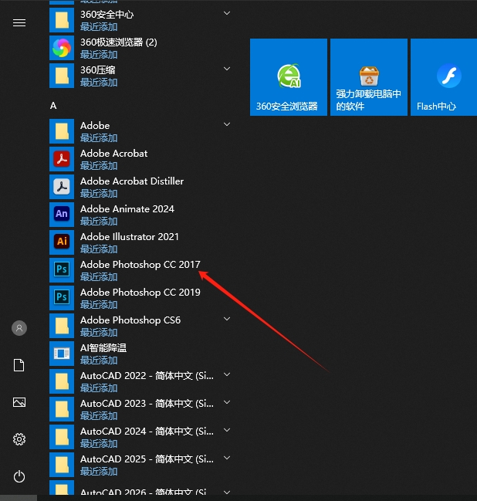Open AI智能降温 app icon
This screenshot has width=477, height=501.
pyautogui.click(x=62, y=354)
